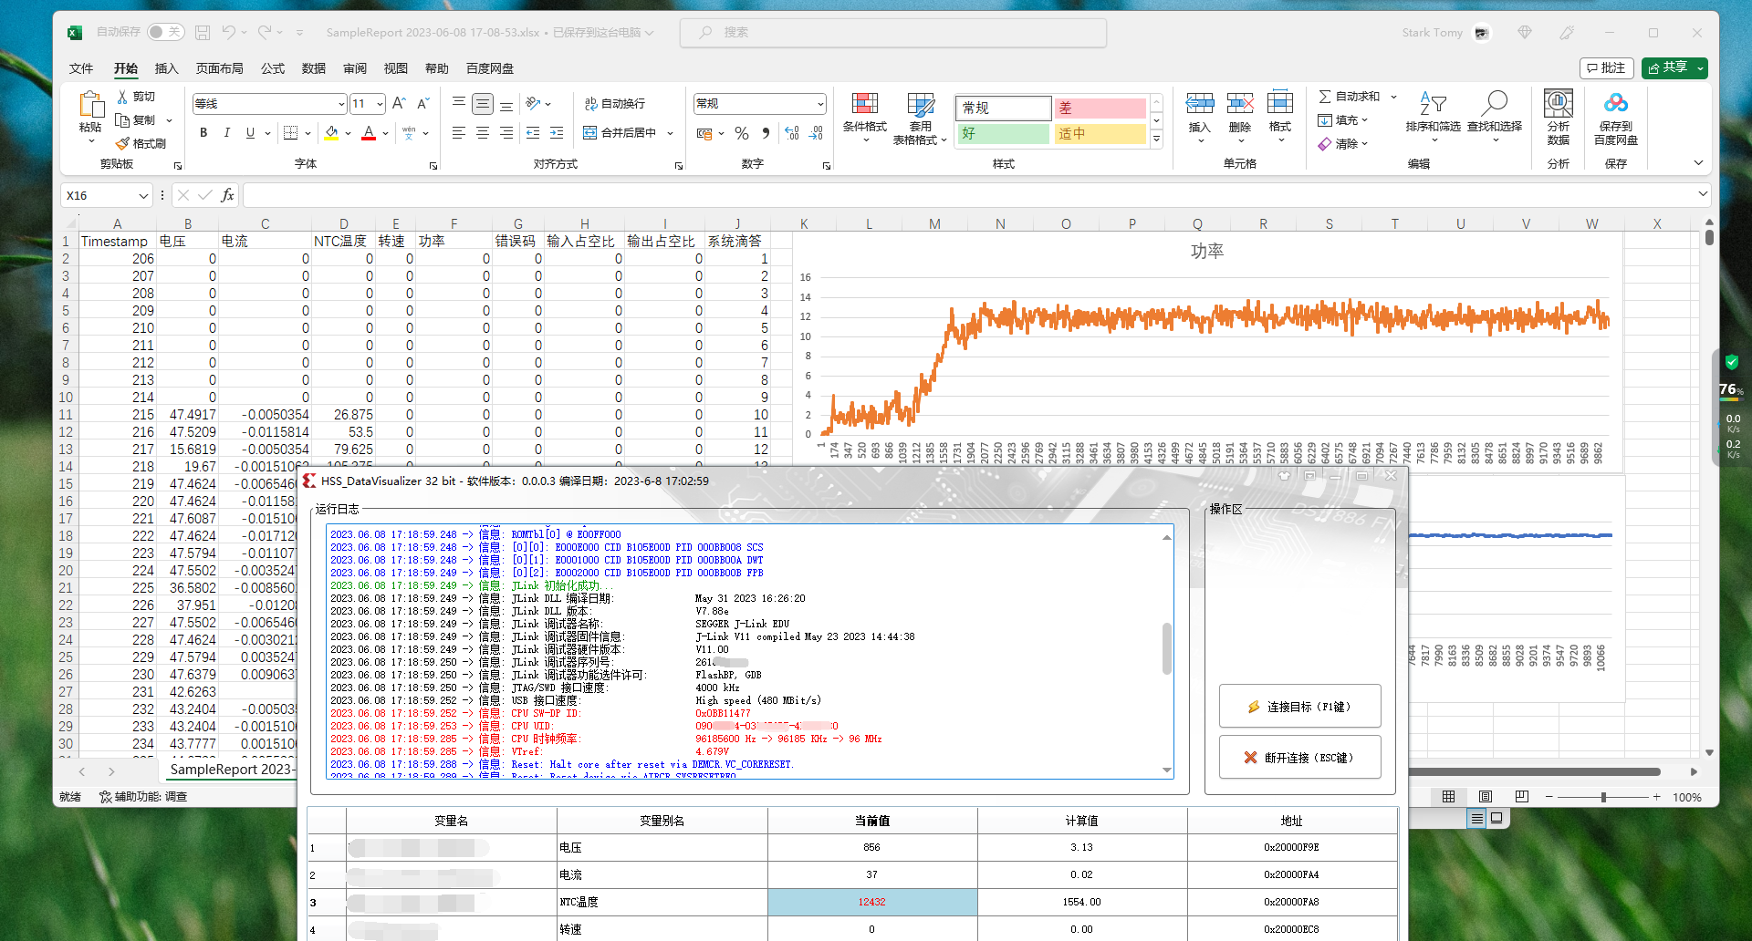Click the formula bar input field
Viewport: 1752px width, 941px height.
tap(969, 195)
